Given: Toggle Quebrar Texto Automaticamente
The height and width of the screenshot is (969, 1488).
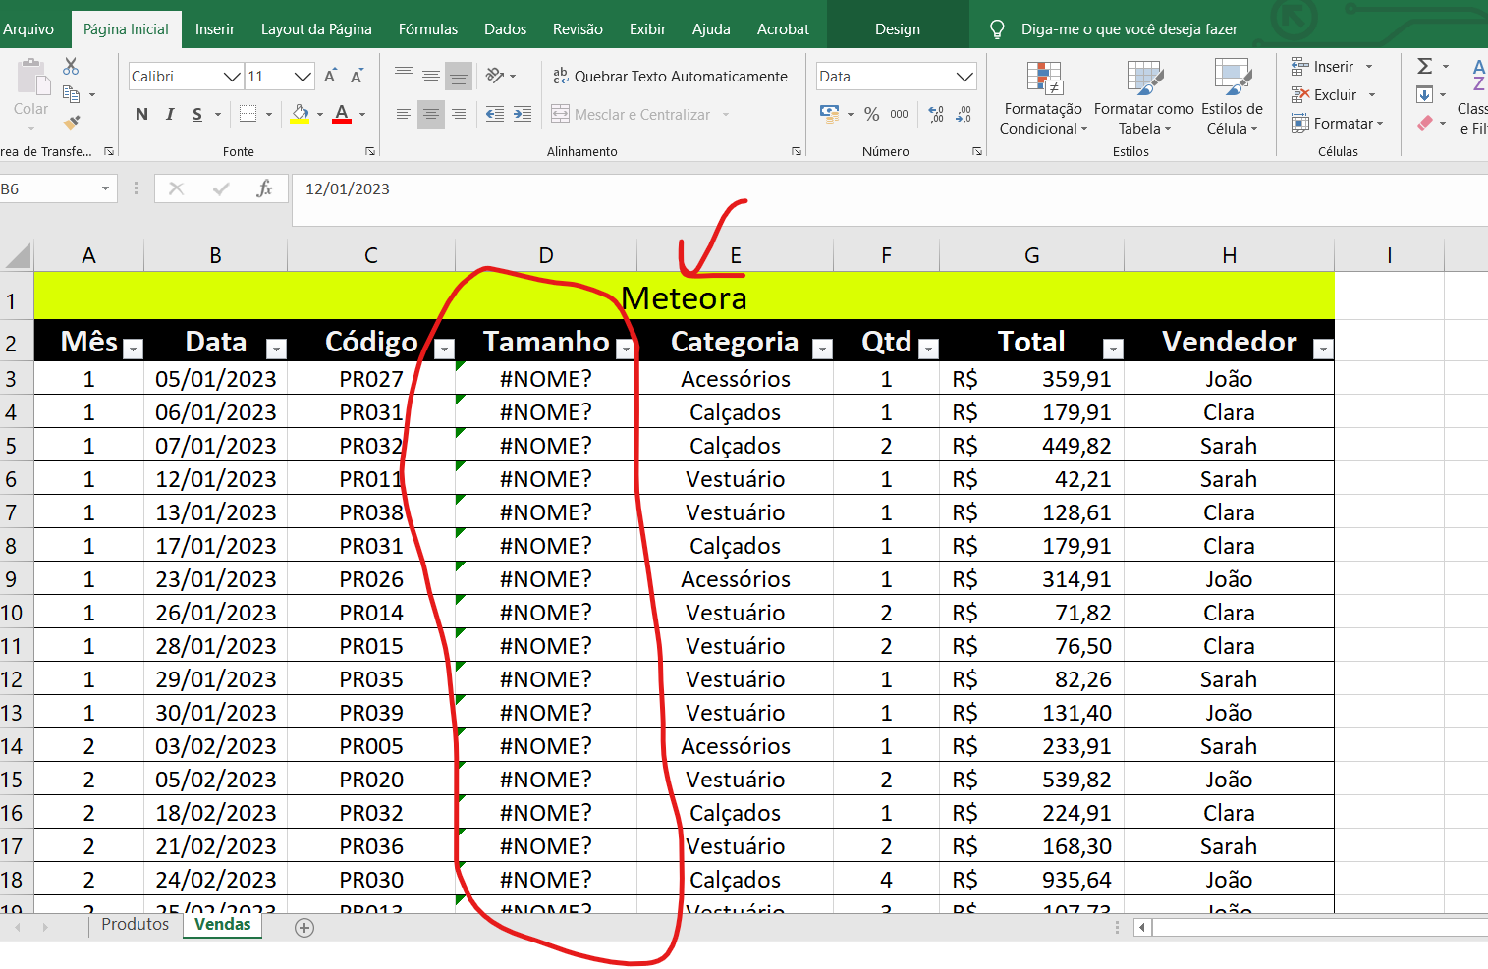Looking at the screenshot, I should (x=670, y=76).
